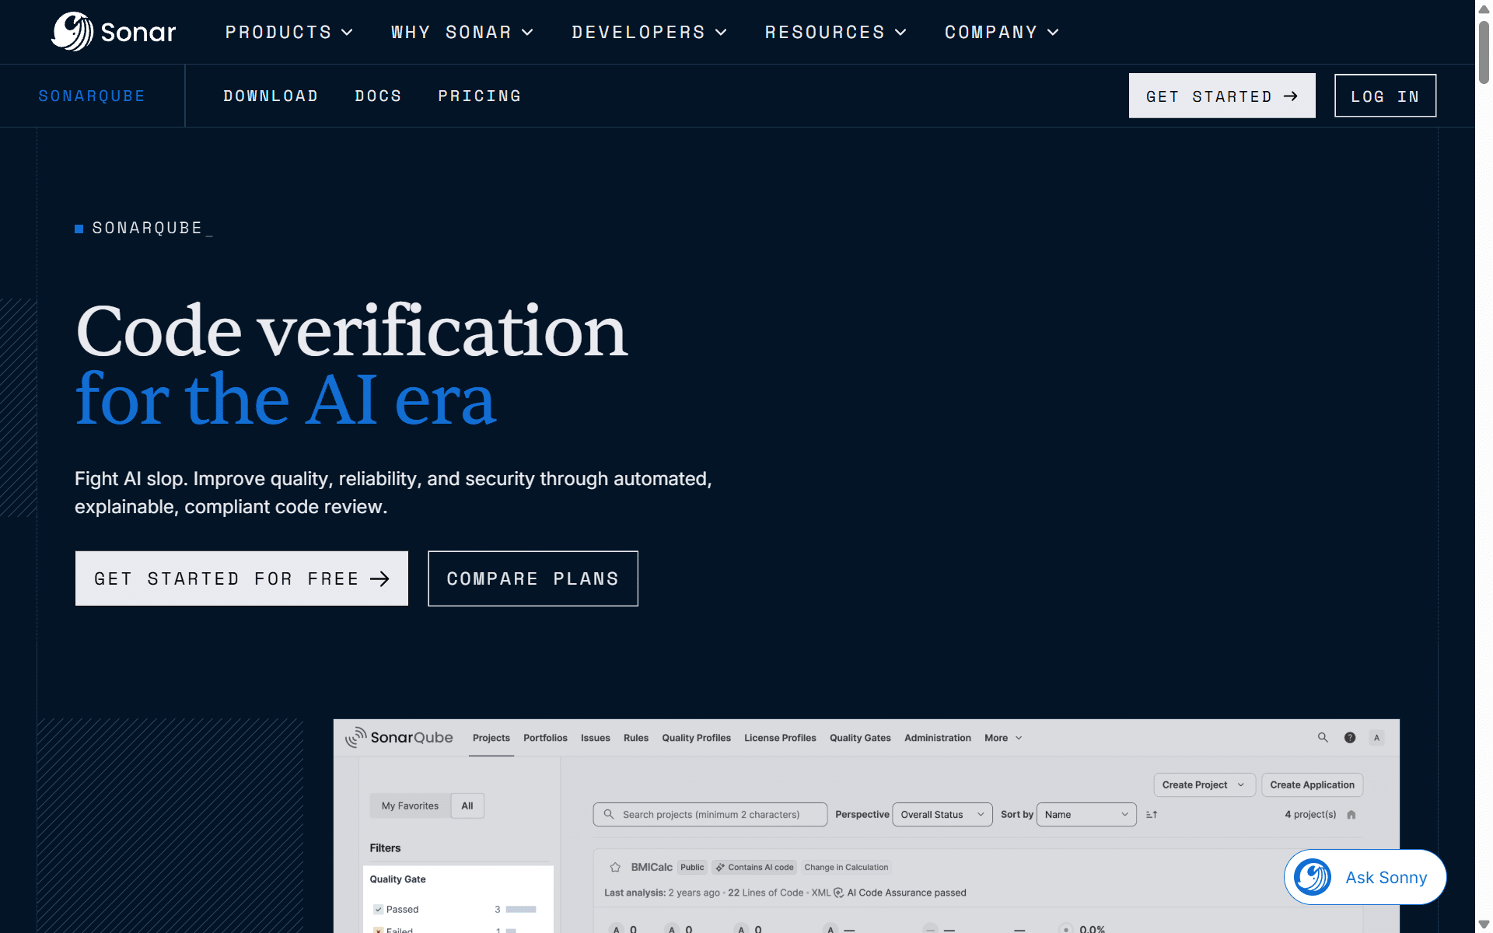The image size is (1493, 933).
Task: Go to the Download page
Action: pyautogui.click(x=271, y=96)
